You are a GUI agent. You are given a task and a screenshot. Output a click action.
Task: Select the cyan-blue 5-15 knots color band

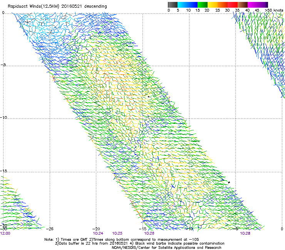click(x=188, y=5)
